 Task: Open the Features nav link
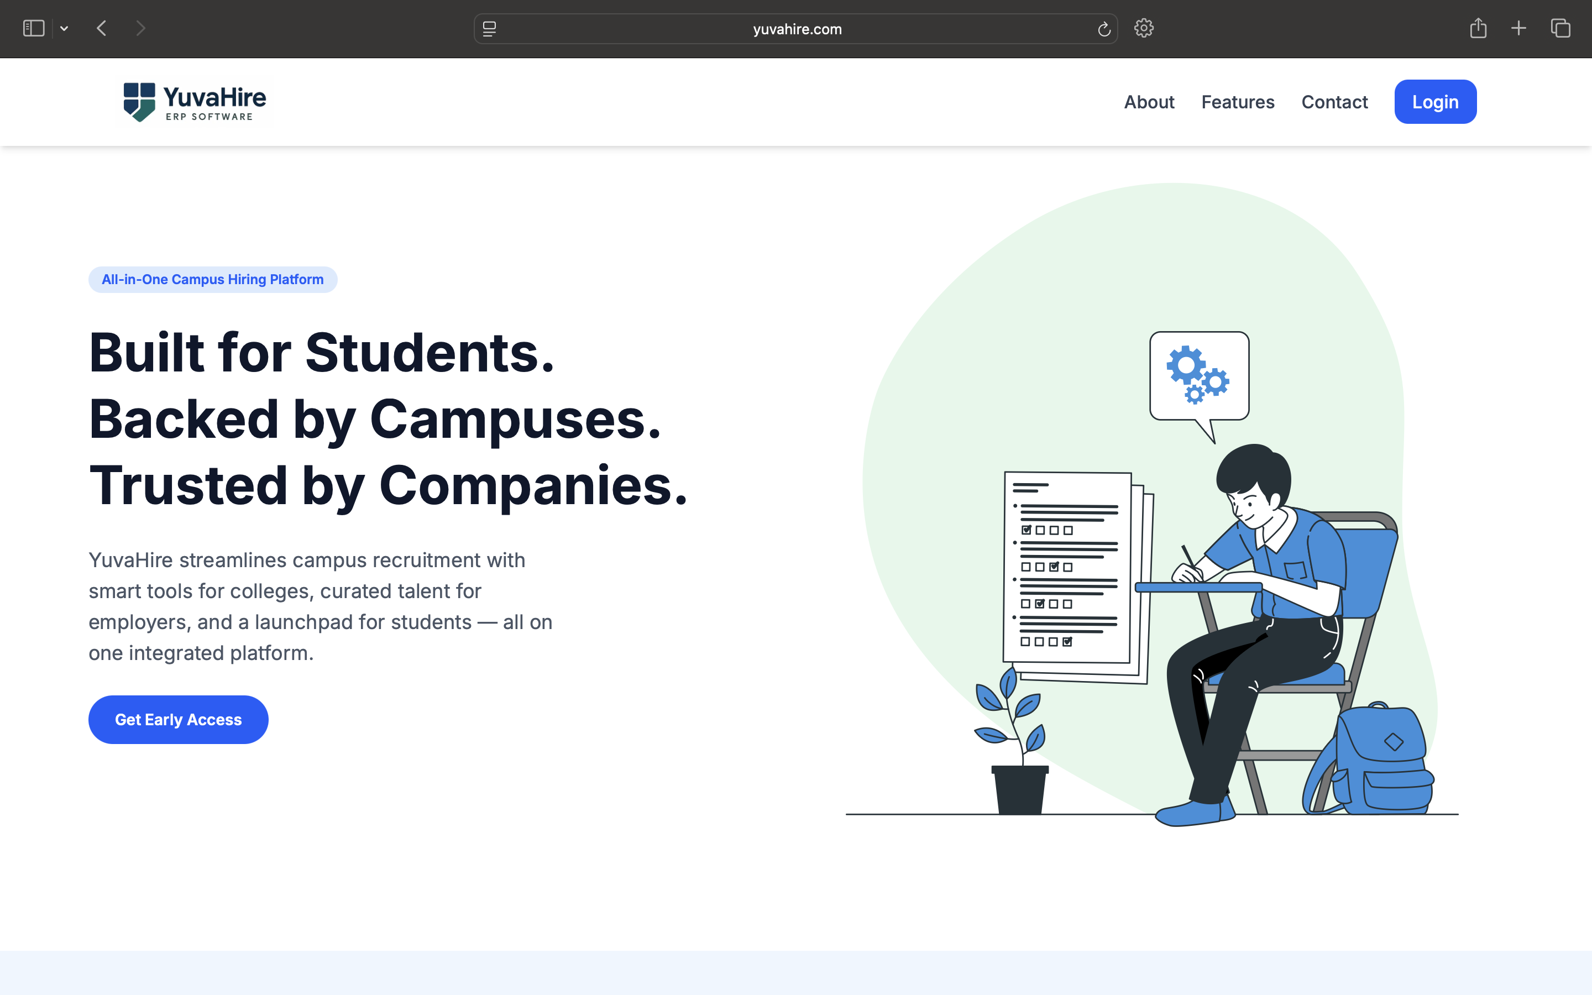point(1238,102)
